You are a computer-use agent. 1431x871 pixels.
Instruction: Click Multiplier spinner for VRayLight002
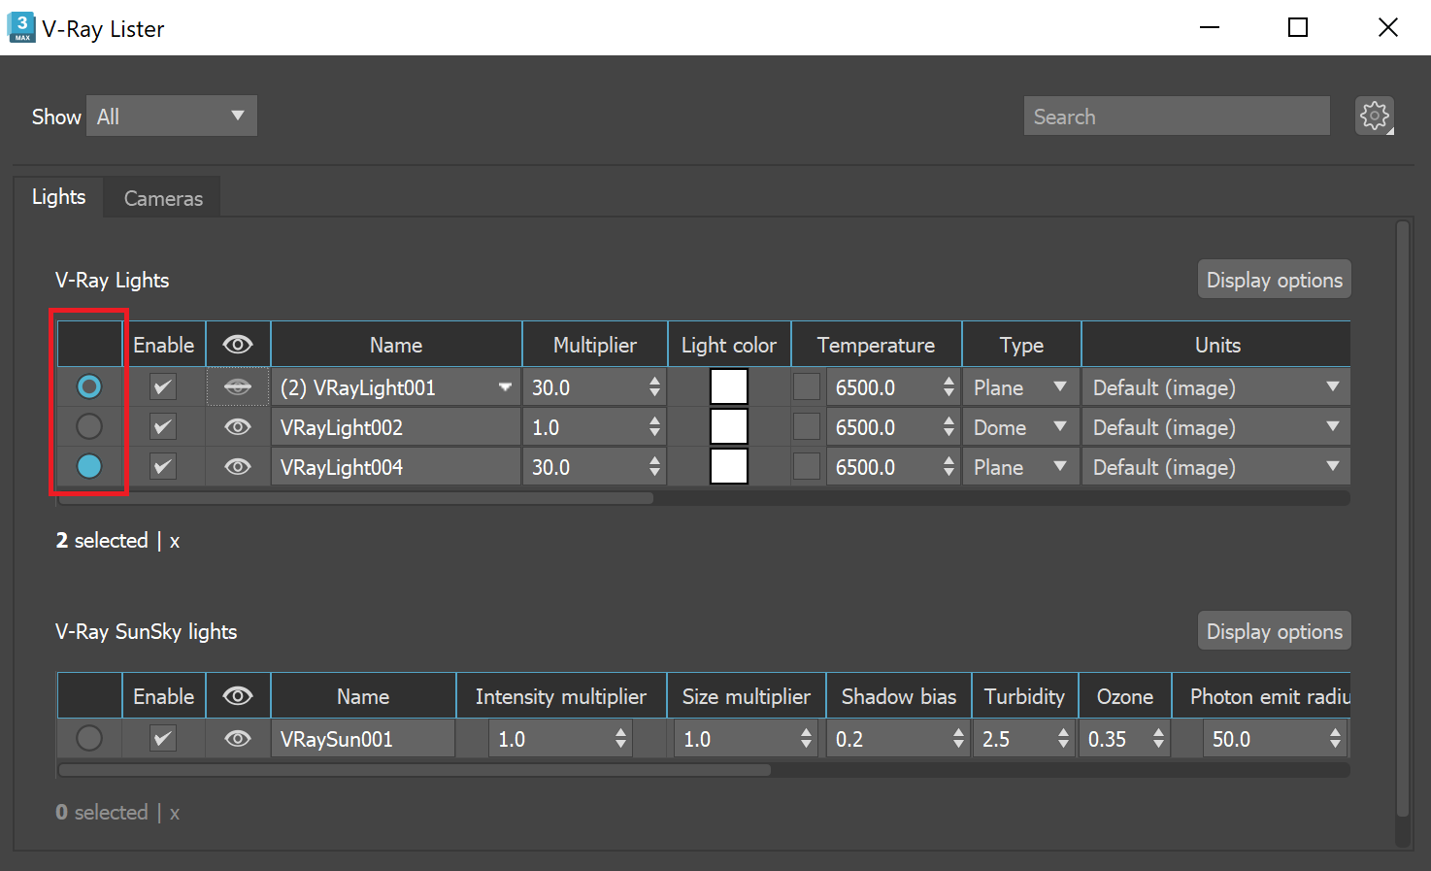pyautogui.click(x=654, y=427)
